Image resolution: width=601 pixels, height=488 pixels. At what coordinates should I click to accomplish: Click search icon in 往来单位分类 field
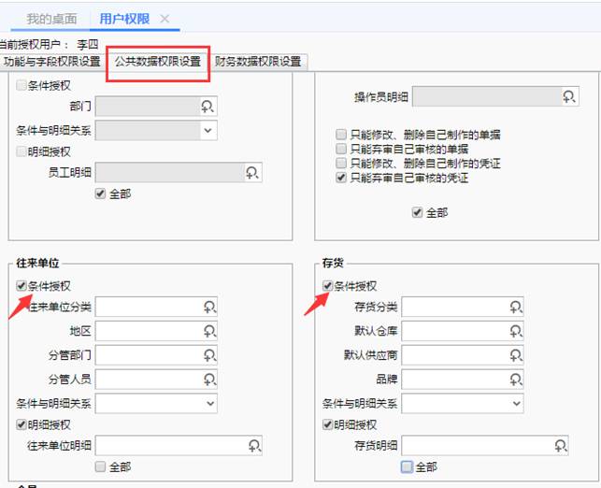tap(208, 307)
